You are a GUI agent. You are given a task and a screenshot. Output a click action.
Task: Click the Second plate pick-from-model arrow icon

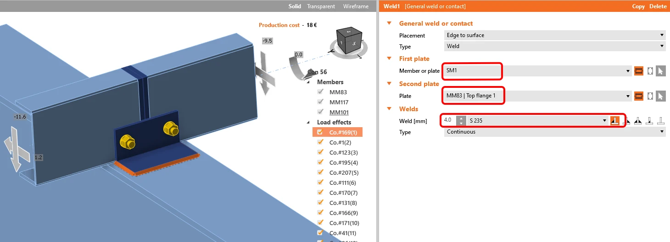pyautogui.click(x=660, y=96)
